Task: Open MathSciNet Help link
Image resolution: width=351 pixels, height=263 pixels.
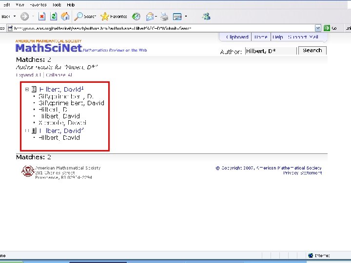Action: coord(278,37)
